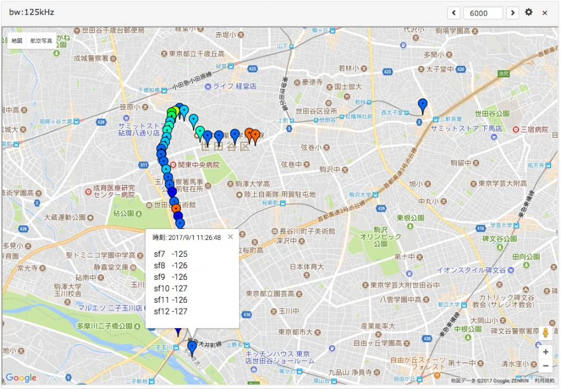
Task: Click 駒沢オリンピック公園 label
Action: tap(381, 237)
